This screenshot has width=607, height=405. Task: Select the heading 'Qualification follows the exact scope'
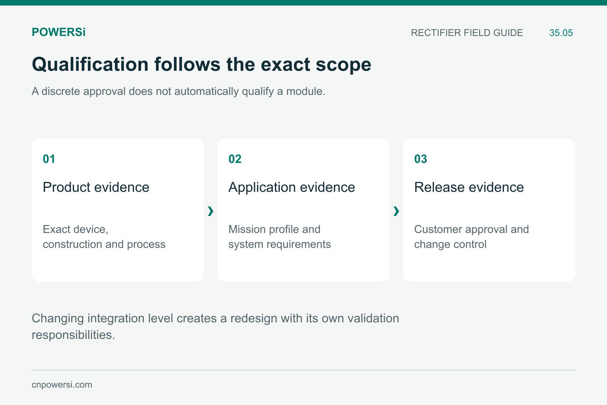202,64
